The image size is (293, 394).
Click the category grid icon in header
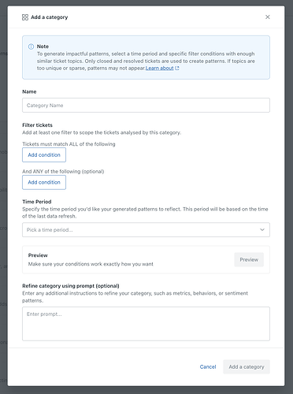[x=25, y=17]
